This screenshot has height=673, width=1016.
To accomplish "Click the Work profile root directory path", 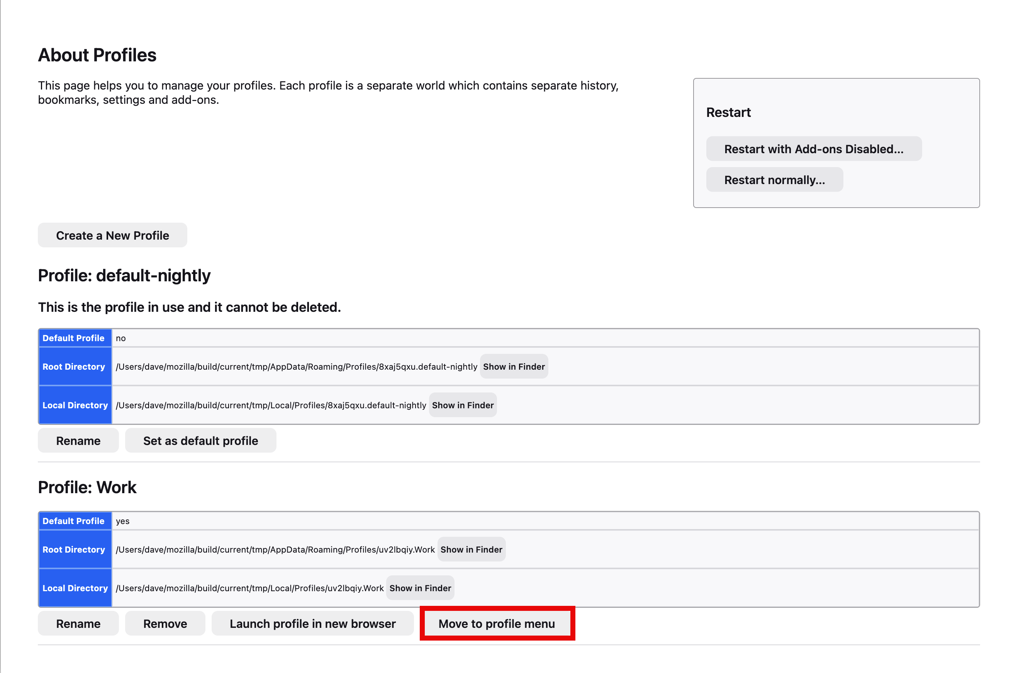I will coord(275,550).
